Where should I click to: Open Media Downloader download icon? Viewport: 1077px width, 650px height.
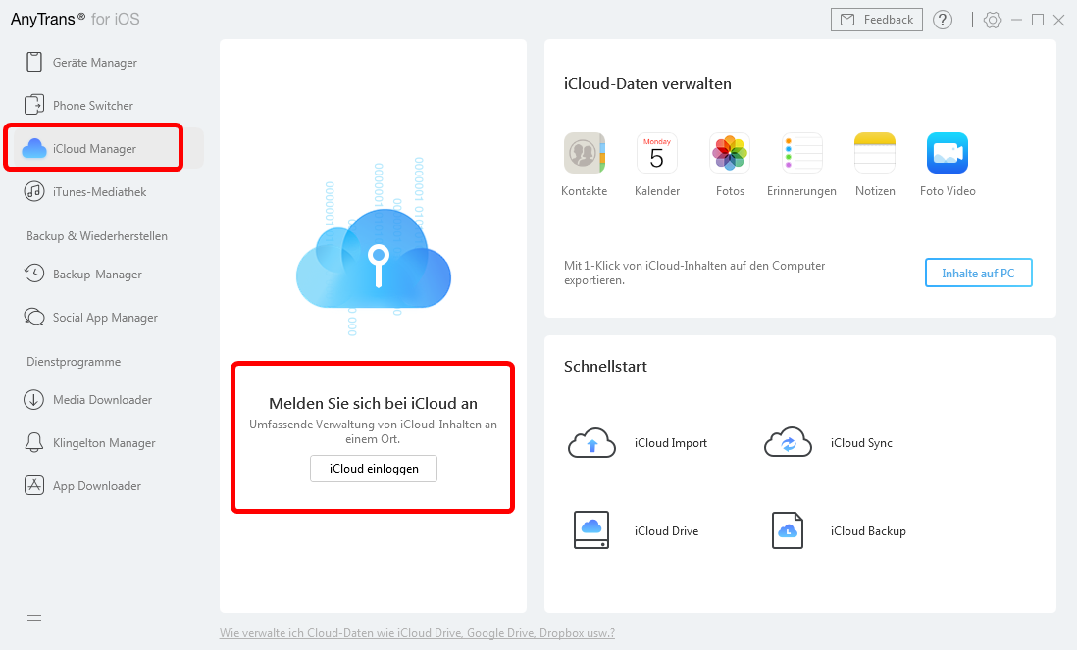[33, 399]
